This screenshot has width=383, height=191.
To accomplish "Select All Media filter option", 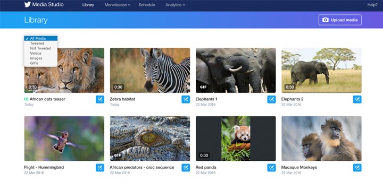I will 41,38.
